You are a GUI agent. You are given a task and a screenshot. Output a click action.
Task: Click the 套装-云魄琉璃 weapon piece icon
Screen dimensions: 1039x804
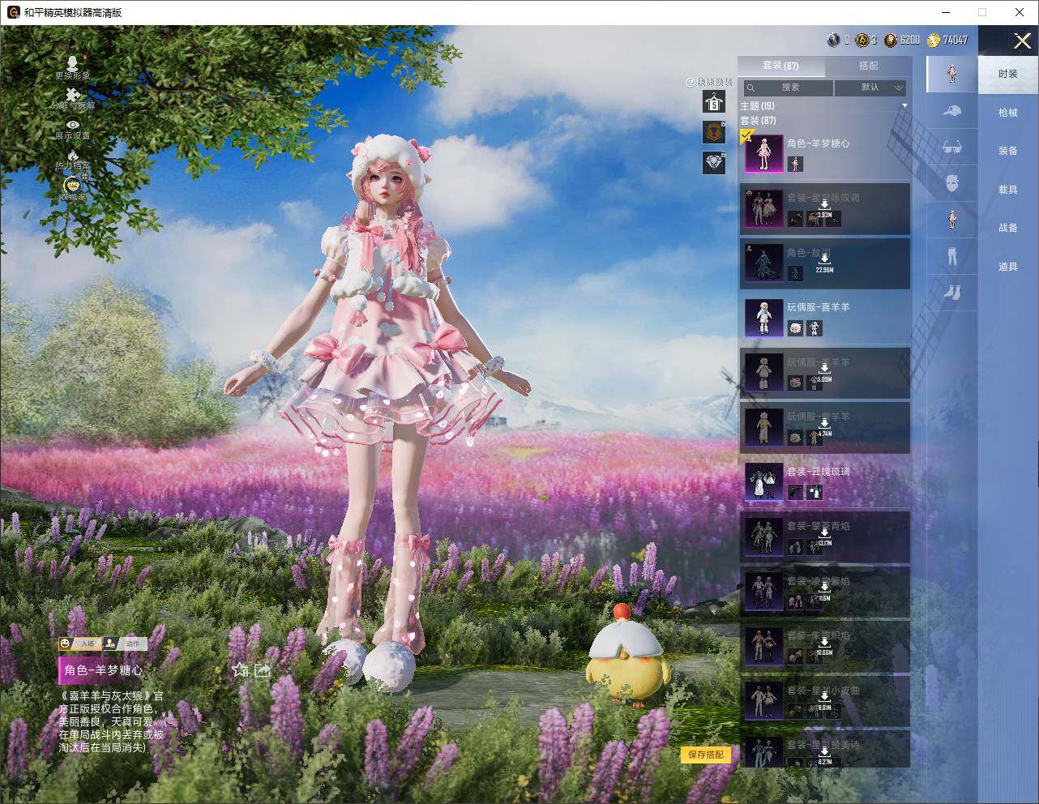click(795, 492)
